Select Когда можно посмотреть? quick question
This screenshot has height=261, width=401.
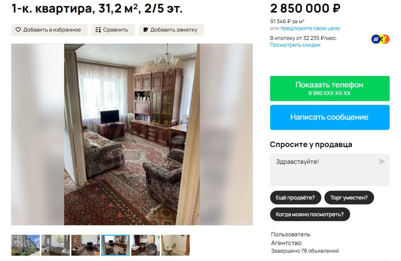[310, 214]
